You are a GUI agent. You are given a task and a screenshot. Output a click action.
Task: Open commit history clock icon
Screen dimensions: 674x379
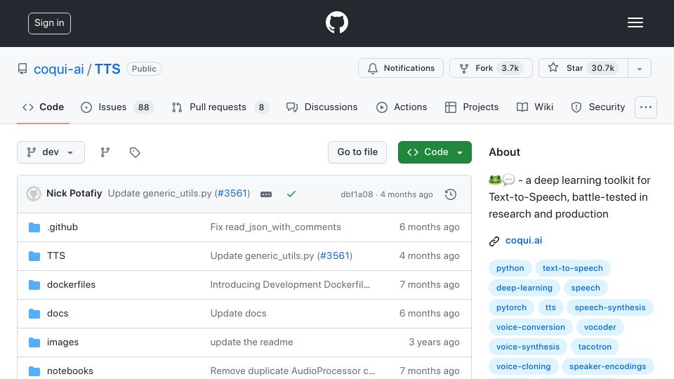tap(451, 194)
